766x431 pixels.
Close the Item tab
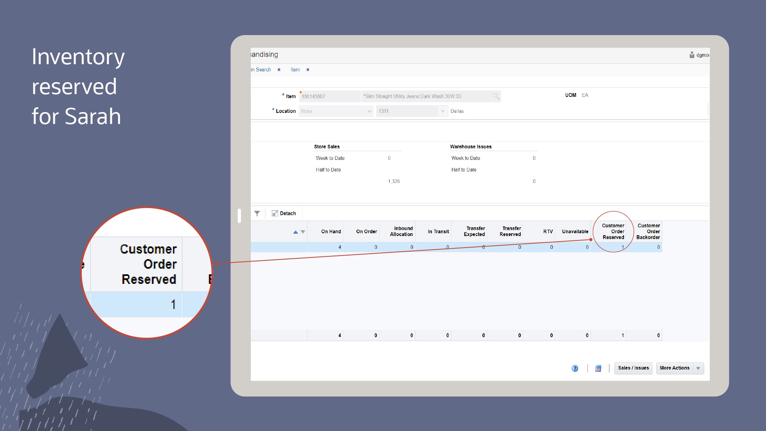pos(308,70)
